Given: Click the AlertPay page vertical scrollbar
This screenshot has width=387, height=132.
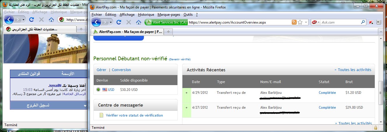Looking at the screenshot, I should pos(381,93).
